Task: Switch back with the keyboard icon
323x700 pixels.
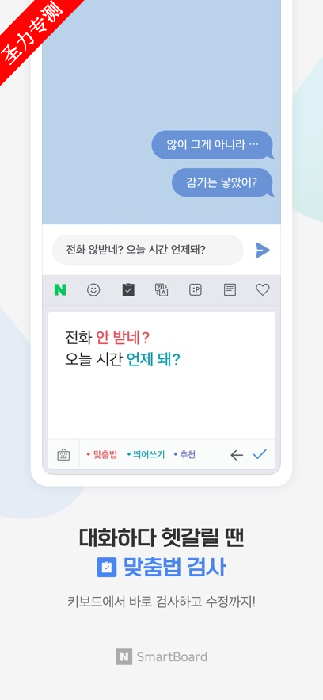Action: (x=63, y=455)
